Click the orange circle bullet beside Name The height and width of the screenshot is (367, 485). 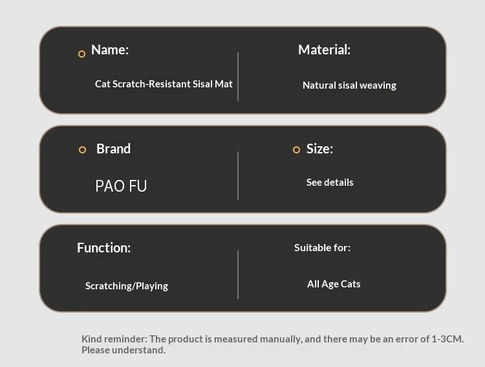[81, 54]
